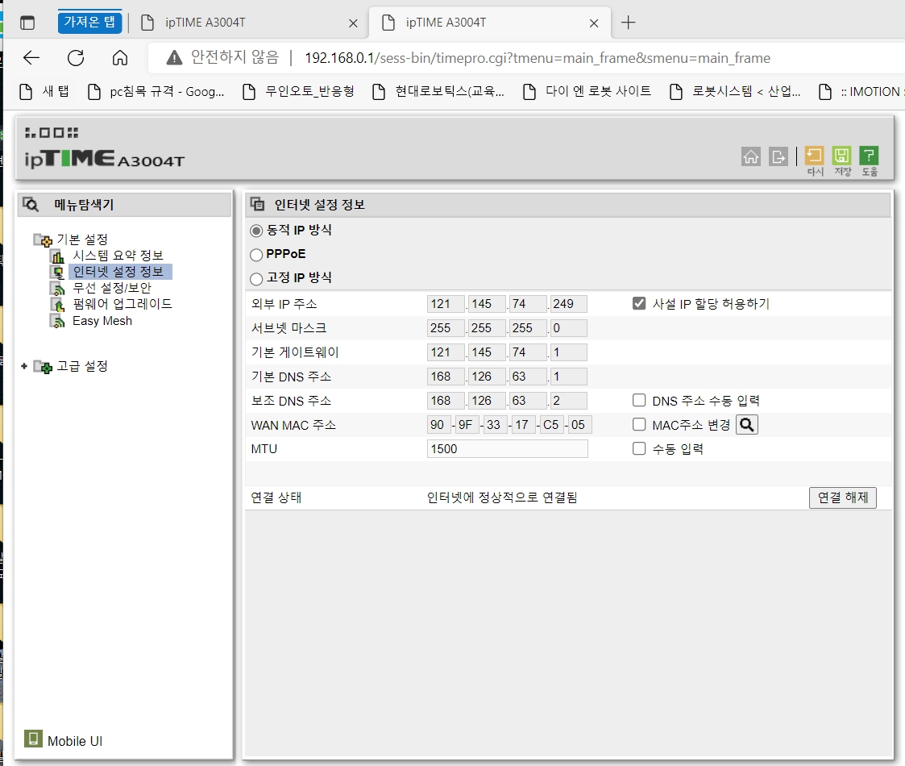Click the green 저장 save icon
The height and width of the screenshot is (766, 905).
[841, 156]
